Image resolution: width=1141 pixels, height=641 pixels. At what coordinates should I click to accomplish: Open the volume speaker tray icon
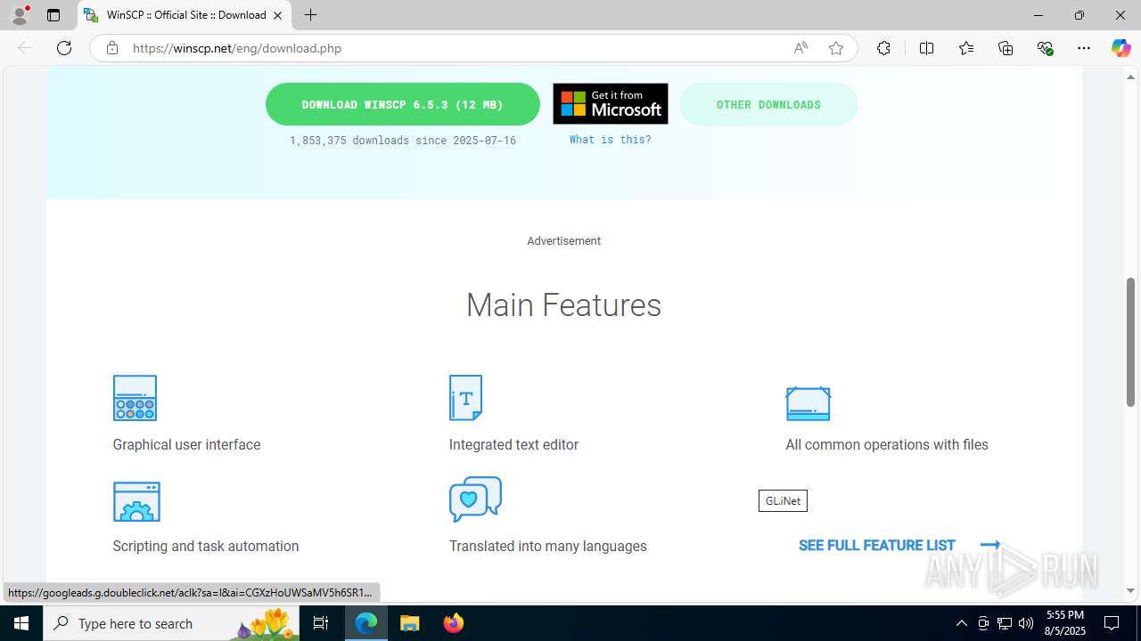[x=1025, y=623]
